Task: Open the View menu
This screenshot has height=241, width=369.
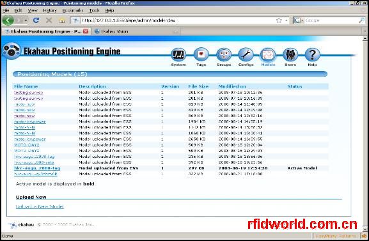Action: tap(33, 10)
